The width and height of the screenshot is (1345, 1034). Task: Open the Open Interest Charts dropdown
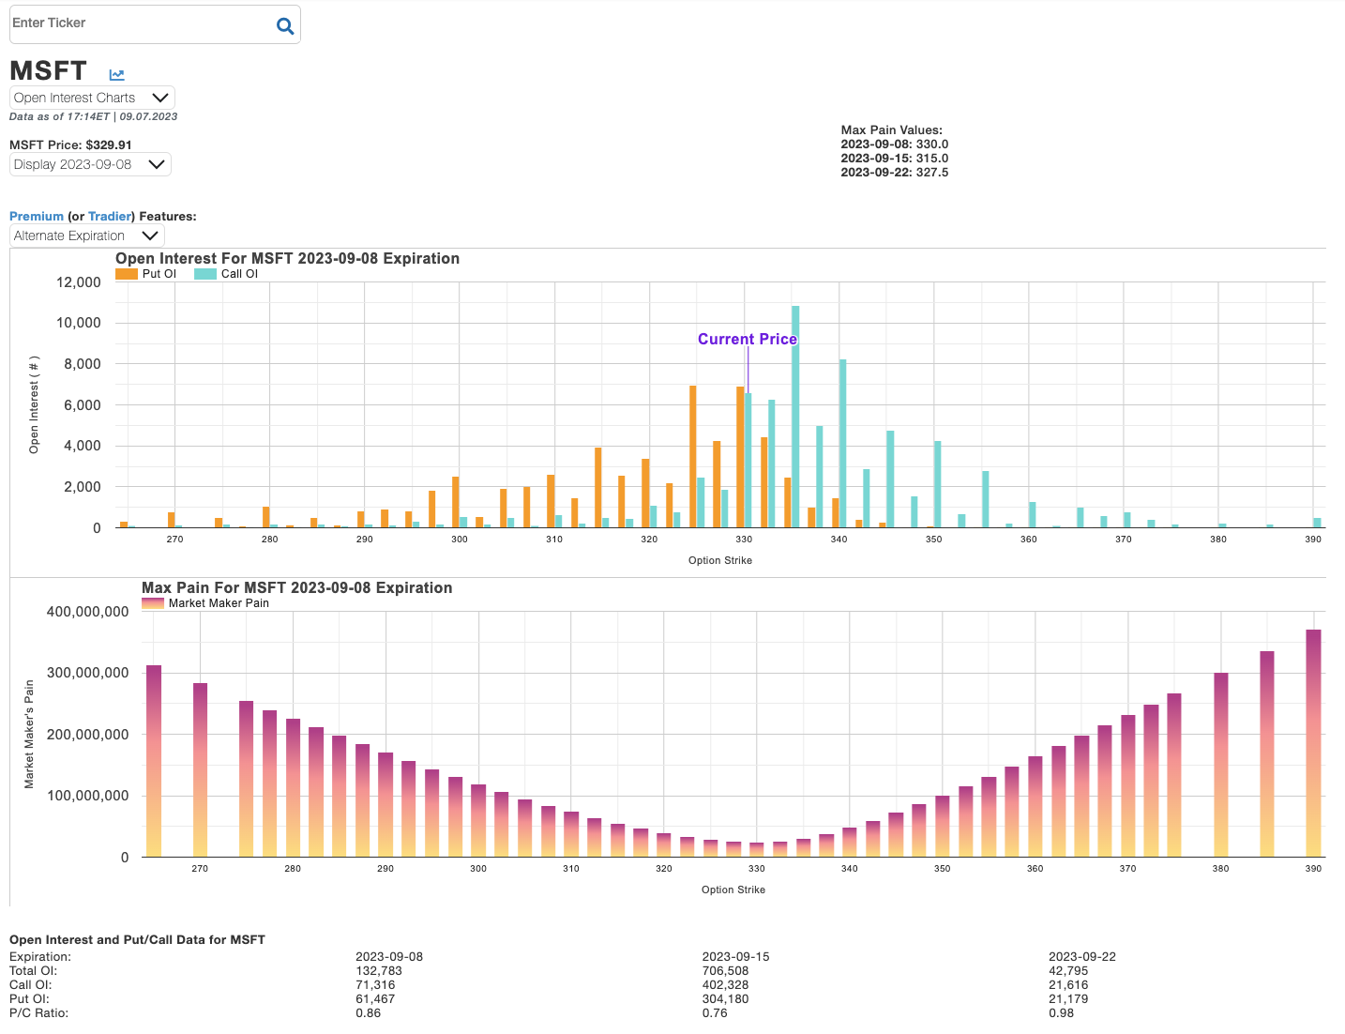92,98
